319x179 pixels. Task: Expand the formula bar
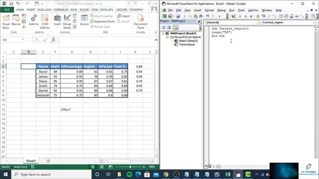pyautogui.click(x=156, y=40)
